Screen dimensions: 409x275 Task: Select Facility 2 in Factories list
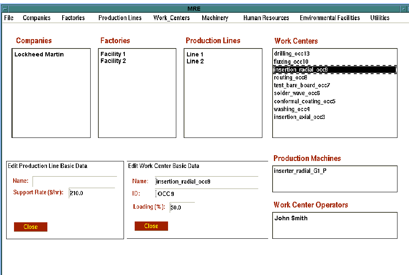click(113, 61)
